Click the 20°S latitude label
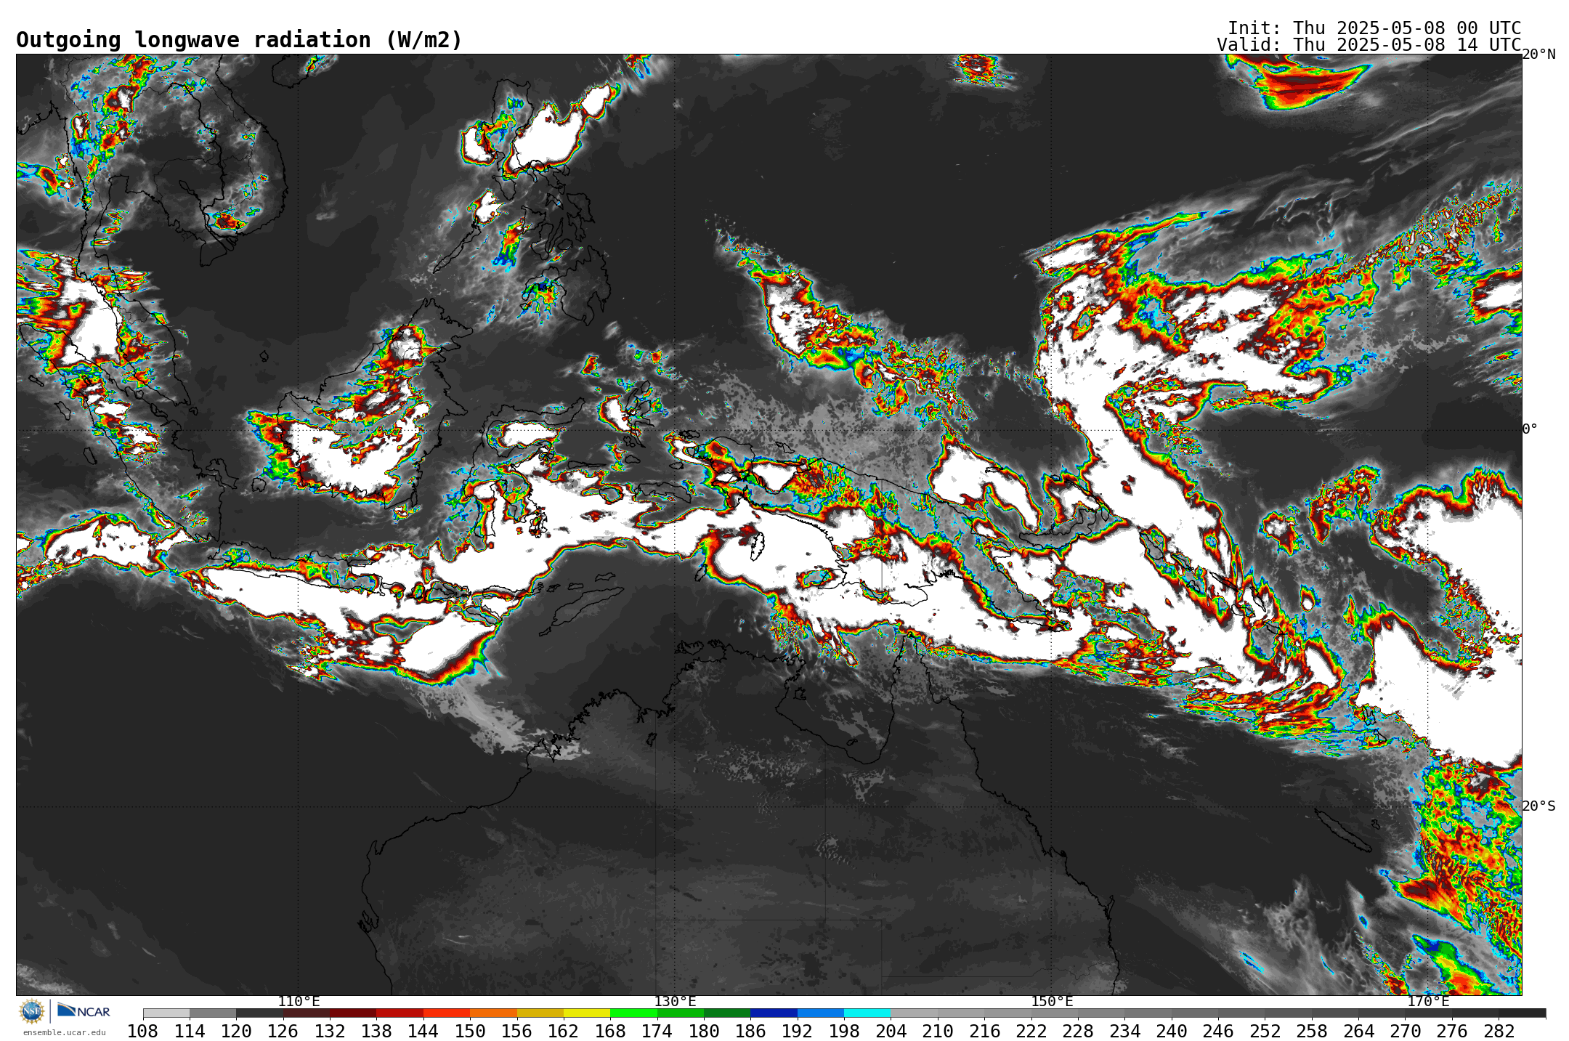This screenshot has height=1041, width=1569. point(1538,806)
